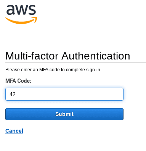Click the 'Please enter an MFA code' instruction text

53,70
